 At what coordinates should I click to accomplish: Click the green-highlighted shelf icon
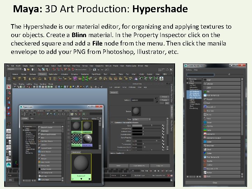click(85, 79)
